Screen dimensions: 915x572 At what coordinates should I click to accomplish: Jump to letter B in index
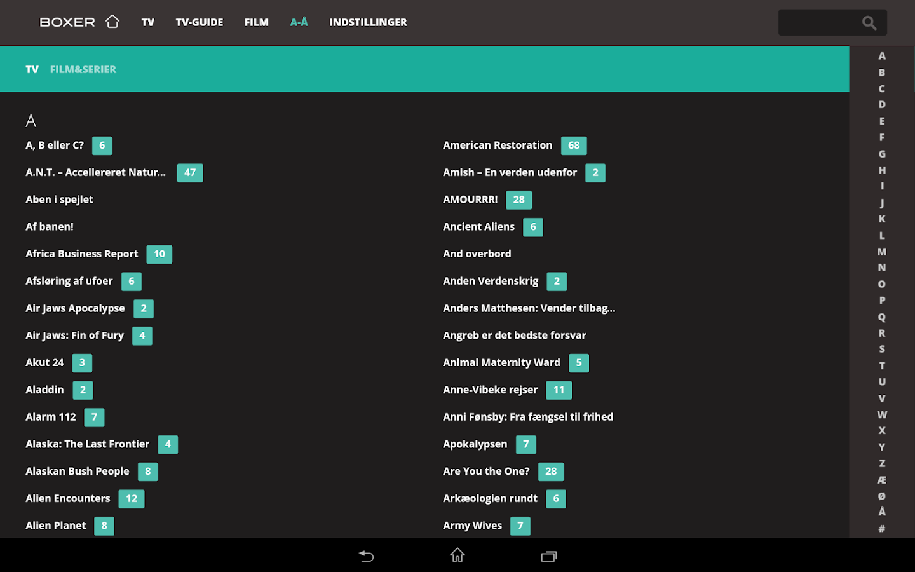click(x=882, y=72)
